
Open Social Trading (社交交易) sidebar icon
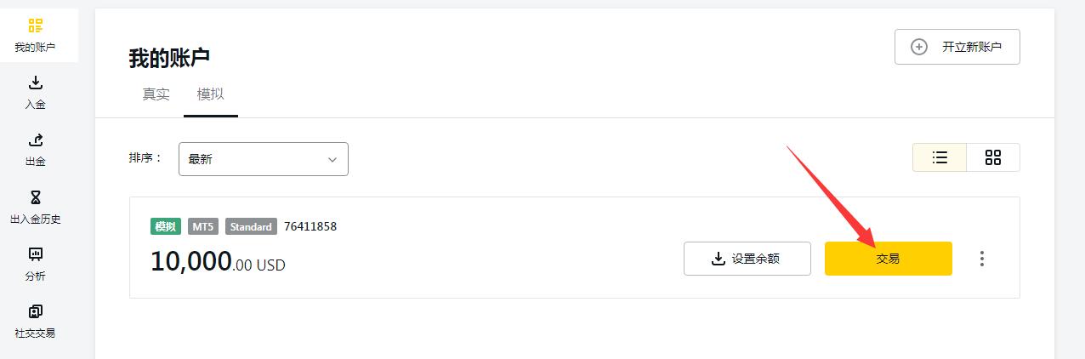click(35, 311)
